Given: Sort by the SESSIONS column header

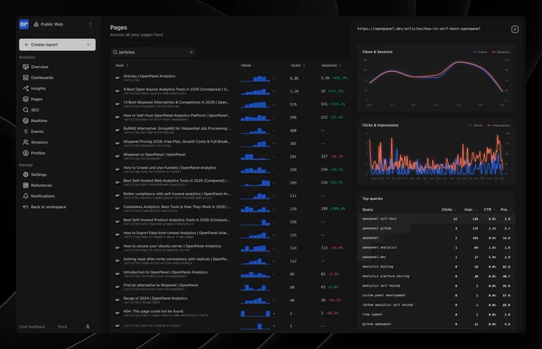Looking at the screenshot, I should (331, 65).
